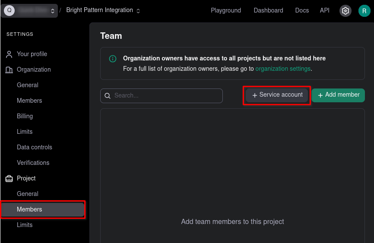Click the Team heading
374x243 pixels.
pos(111,36)
